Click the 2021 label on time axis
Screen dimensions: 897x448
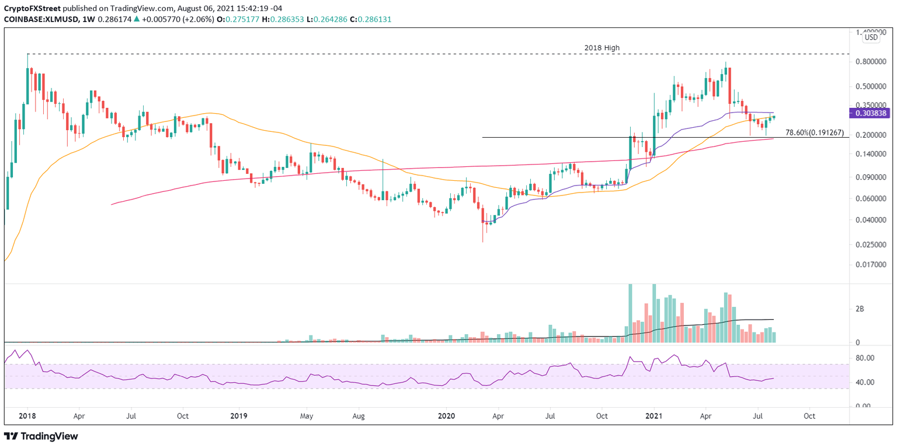pos(653,416)
